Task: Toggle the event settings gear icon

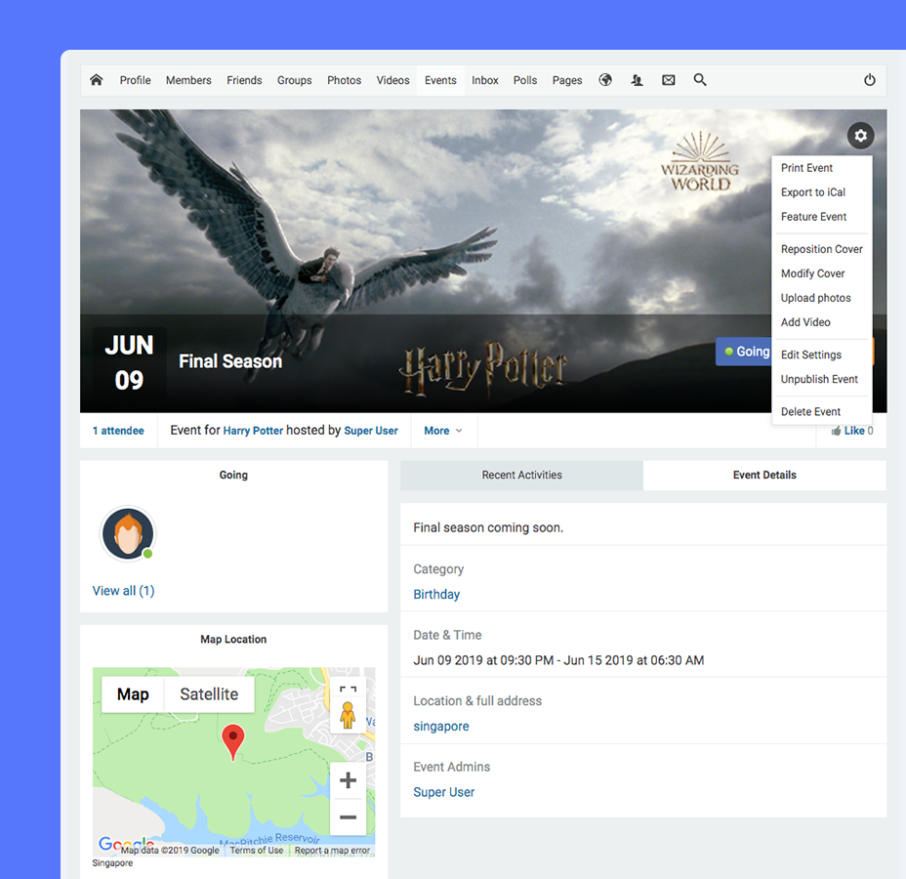Action: [860, 136]
